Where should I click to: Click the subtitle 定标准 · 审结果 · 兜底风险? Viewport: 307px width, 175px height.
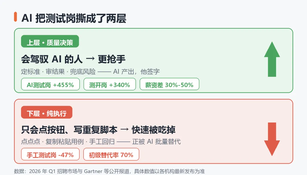(58, 72)
